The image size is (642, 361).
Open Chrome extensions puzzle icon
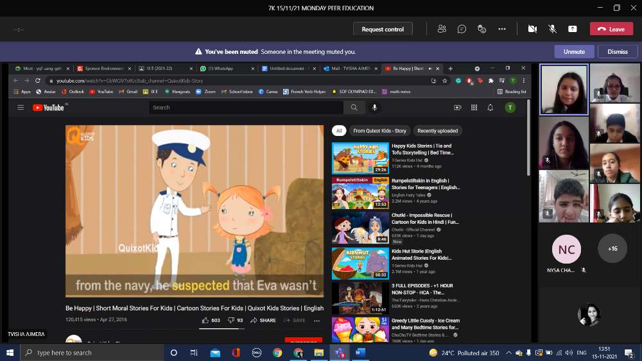(x=490, y=81)
